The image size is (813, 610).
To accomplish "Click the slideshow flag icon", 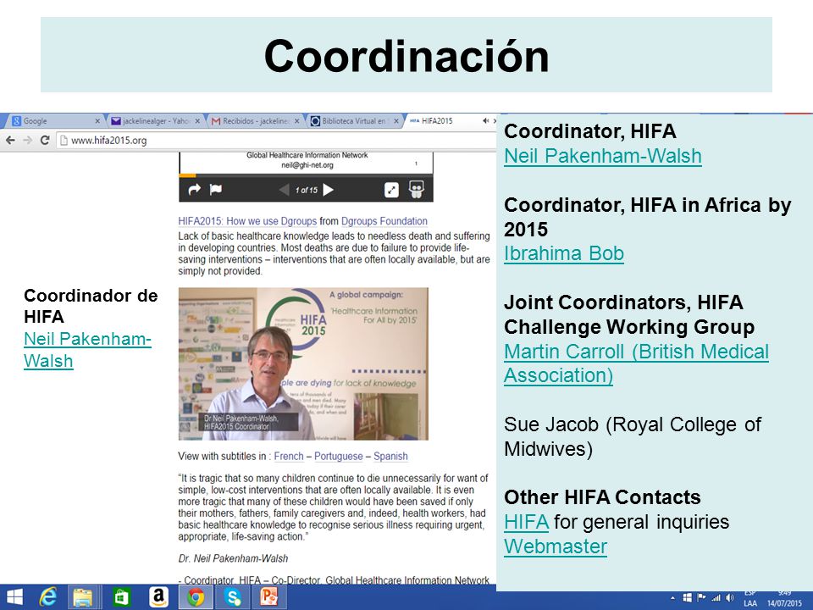I will [216, 189].
